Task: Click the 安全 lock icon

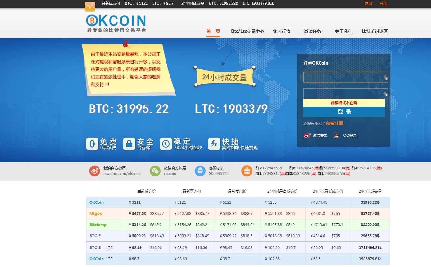Action: tap(129, 144)
